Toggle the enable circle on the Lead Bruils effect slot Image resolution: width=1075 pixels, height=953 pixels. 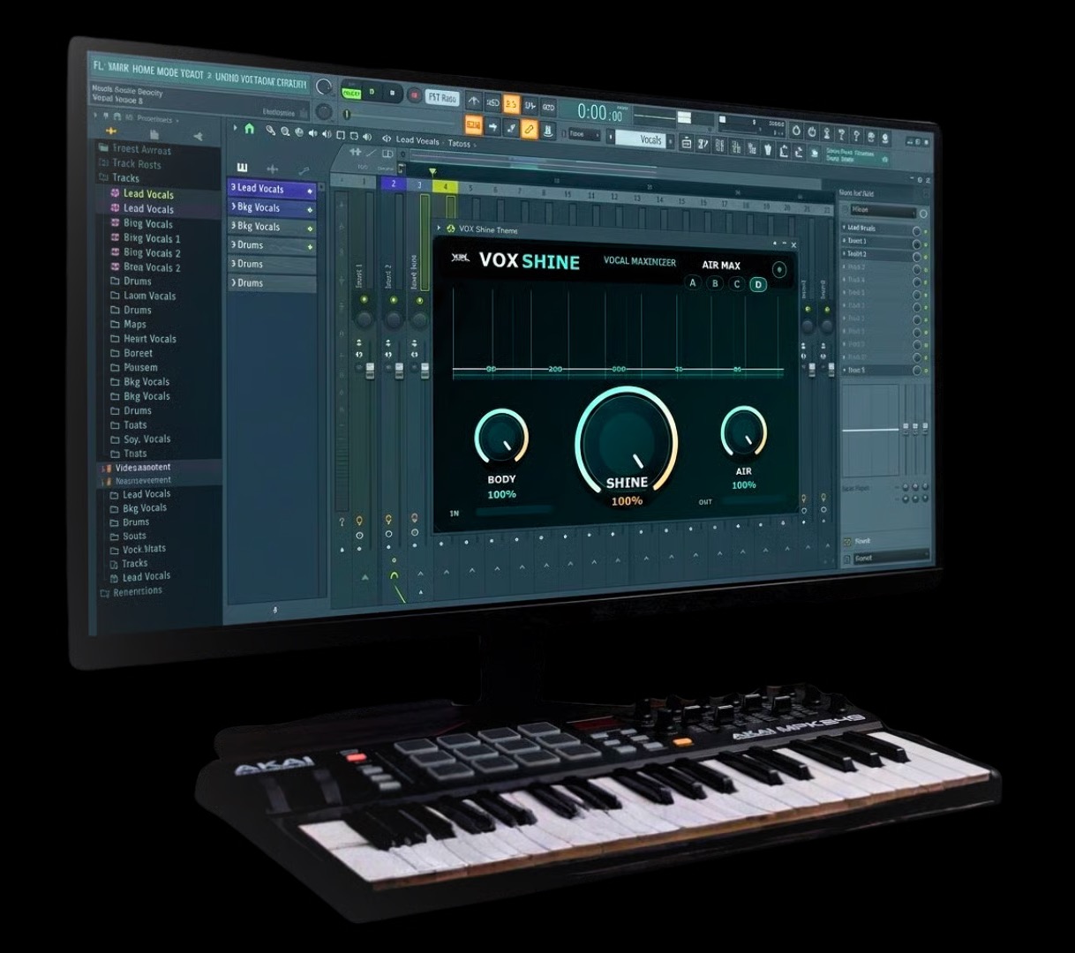[x=917, y=230]
